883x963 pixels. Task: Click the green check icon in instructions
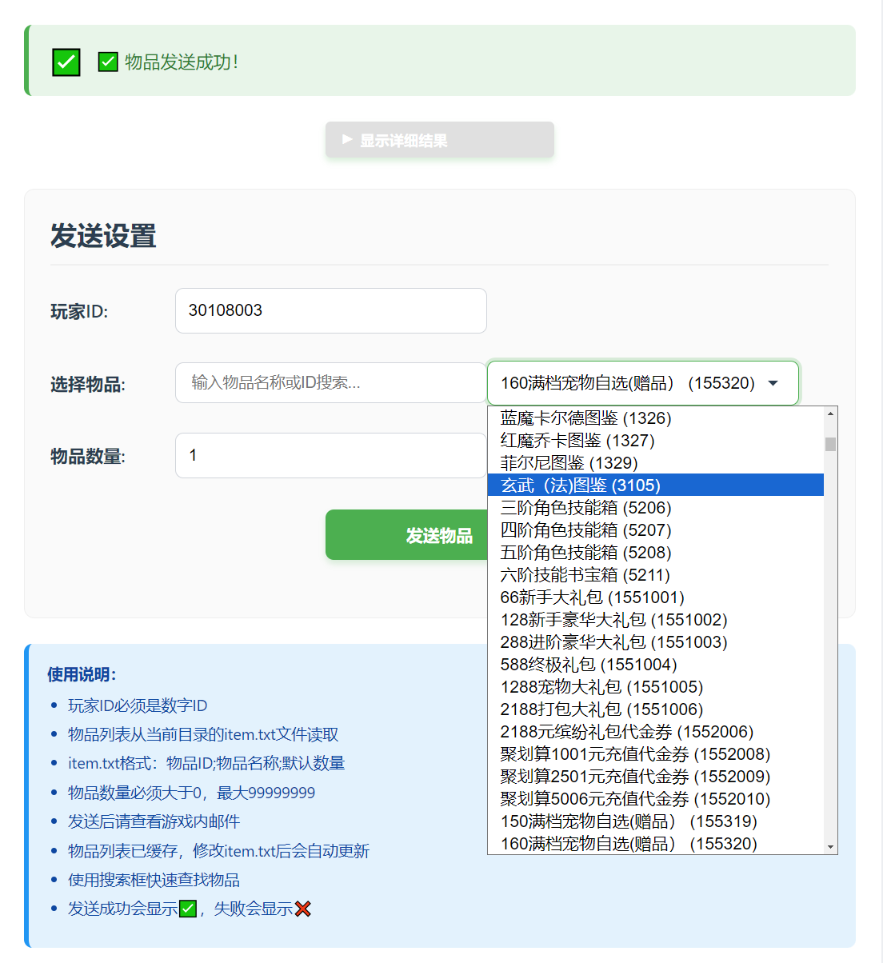[188, 909]
